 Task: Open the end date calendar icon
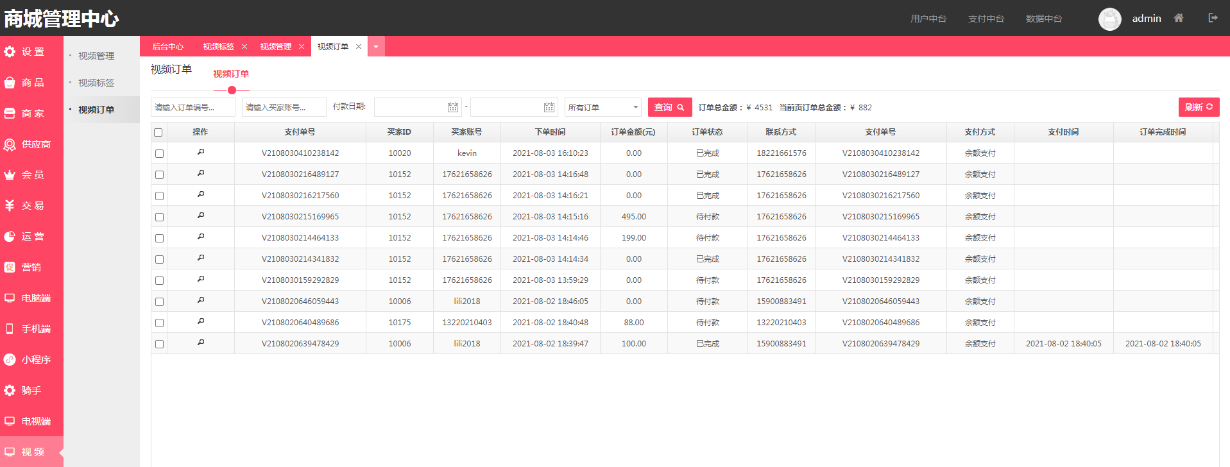[549, 107]
